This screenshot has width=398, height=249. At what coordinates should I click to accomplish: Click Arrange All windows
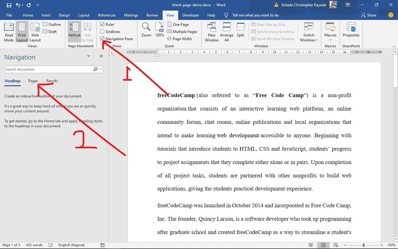pos(226,31)
